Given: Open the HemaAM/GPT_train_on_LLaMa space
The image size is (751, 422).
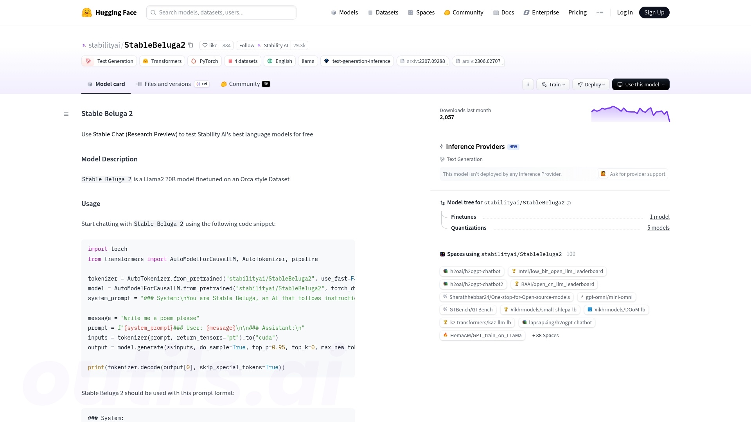Looking at the screenshot, I should coord(482,335).
